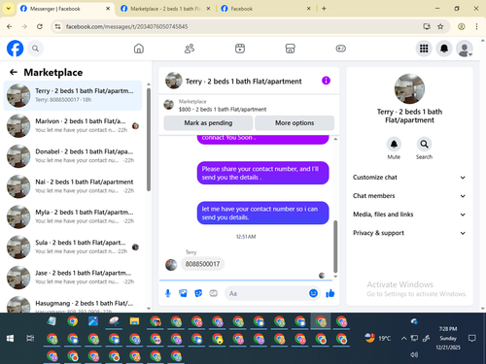Open Myla conversation in the list
This screenshot has height=364, width=486.
(x=73, y=216)
